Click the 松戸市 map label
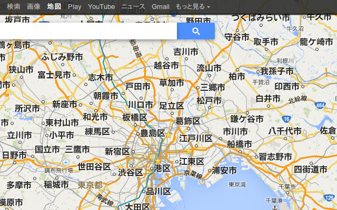337x210 pixels. tap(209, 101)
